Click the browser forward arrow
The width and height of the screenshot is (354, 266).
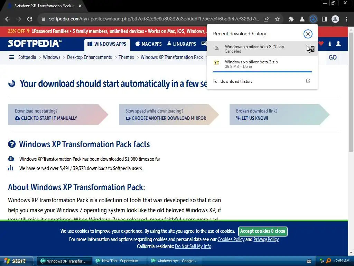pyautogui.click(x=19, y=19)
